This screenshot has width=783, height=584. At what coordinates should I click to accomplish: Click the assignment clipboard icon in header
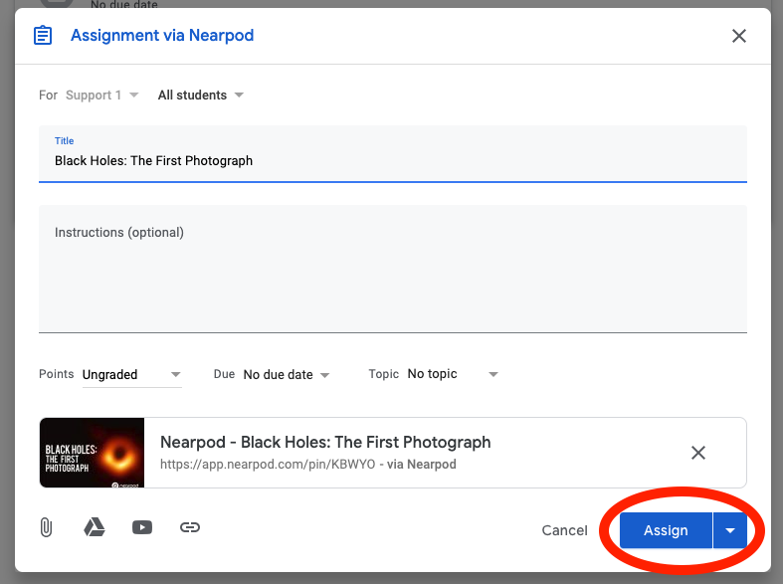tap(43, 36)
